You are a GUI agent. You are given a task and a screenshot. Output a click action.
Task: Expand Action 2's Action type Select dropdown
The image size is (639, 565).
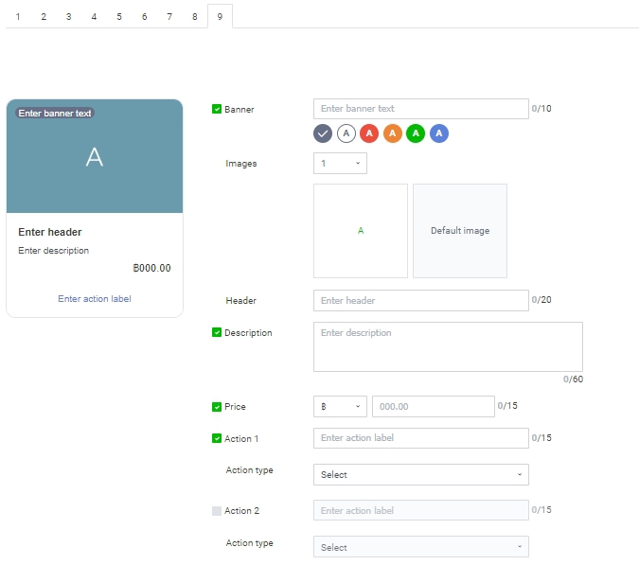421,547
